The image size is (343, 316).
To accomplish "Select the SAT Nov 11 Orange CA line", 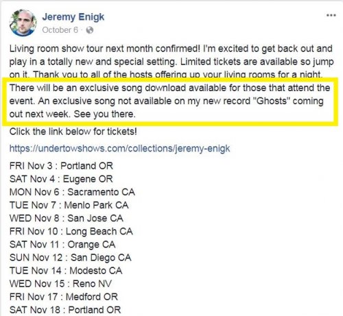I will 62,245.
